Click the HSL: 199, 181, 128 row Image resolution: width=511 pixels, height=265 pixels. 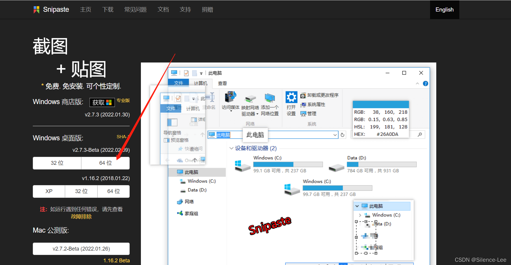381,127
